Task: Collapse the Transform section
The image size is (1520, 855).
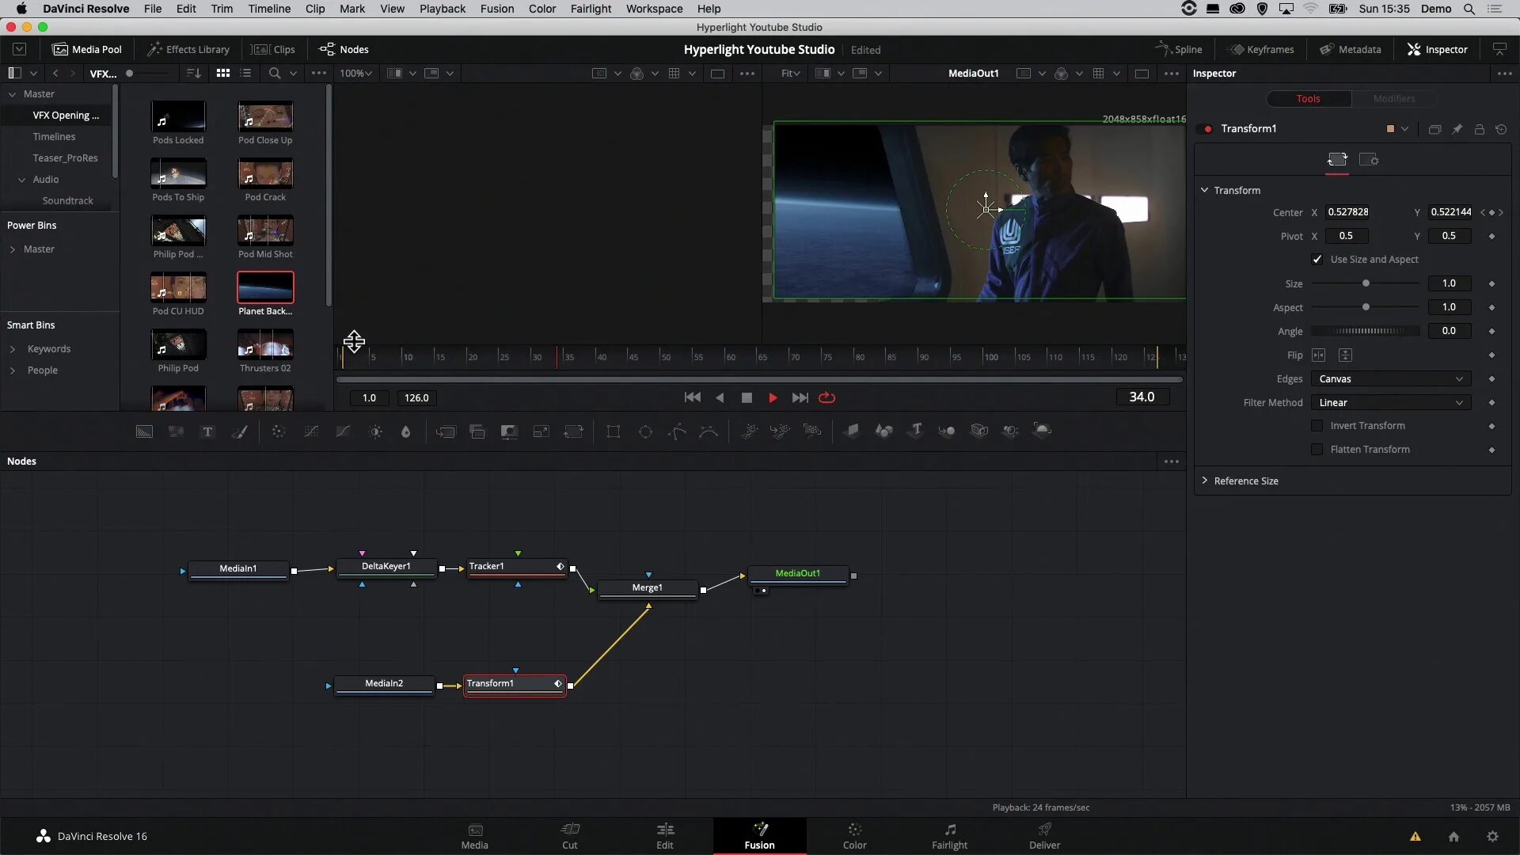Action: [x=1205, y=190]
